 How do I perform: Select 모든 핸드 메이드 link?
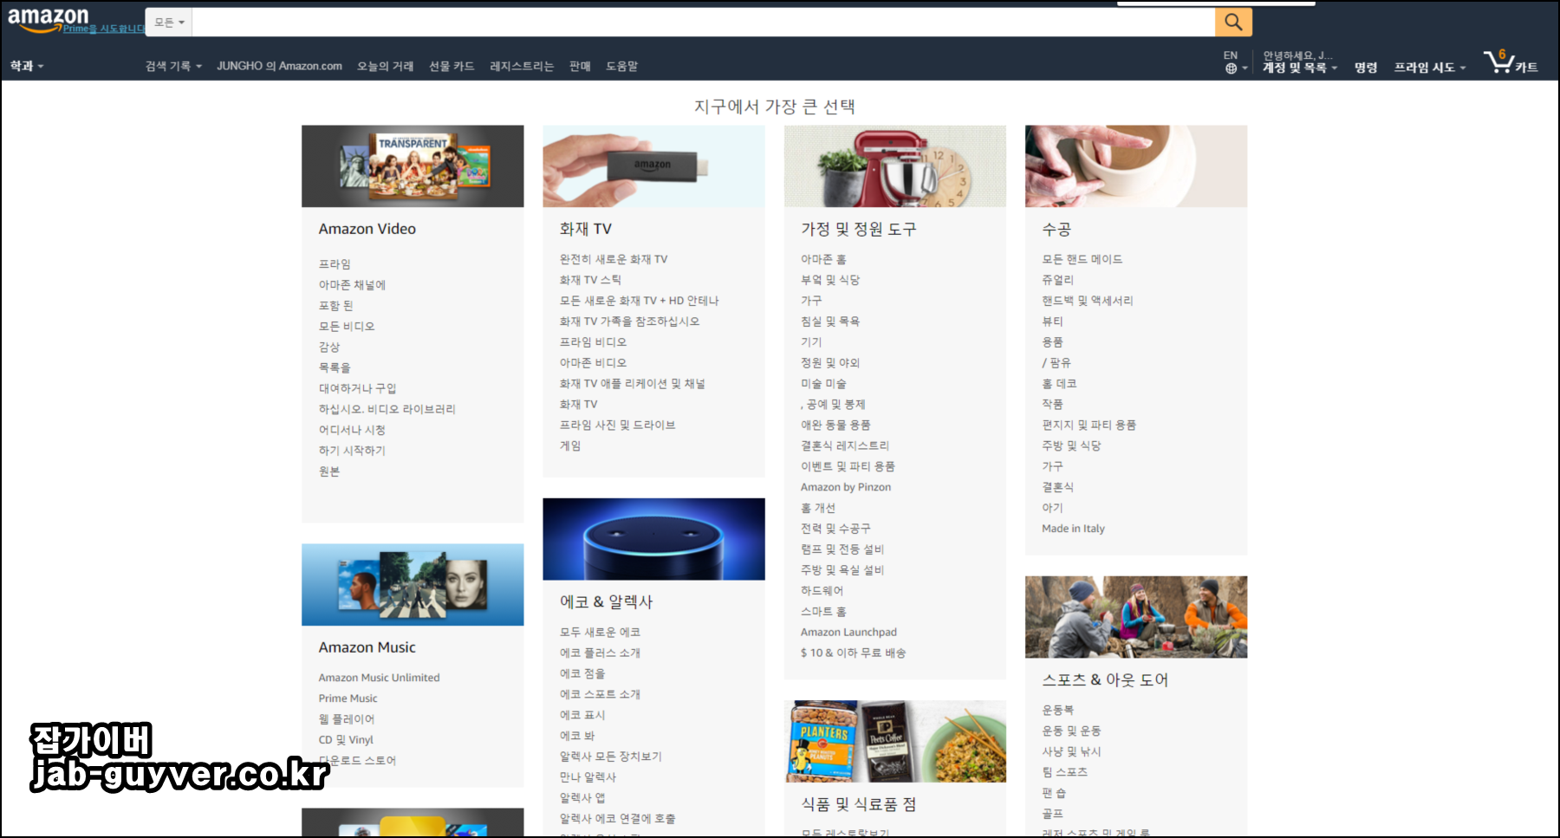[1082, 259]
